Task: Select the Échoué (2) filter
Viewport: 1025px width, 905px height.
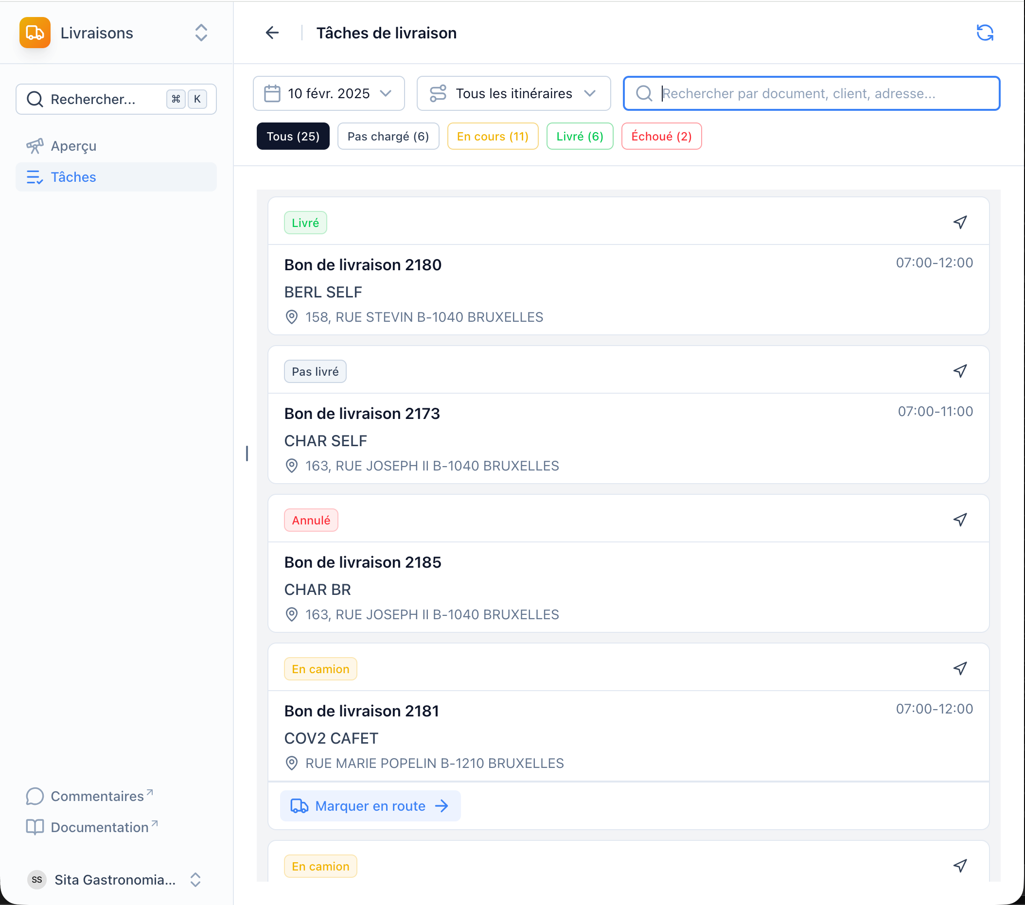Action: (662, 137)
